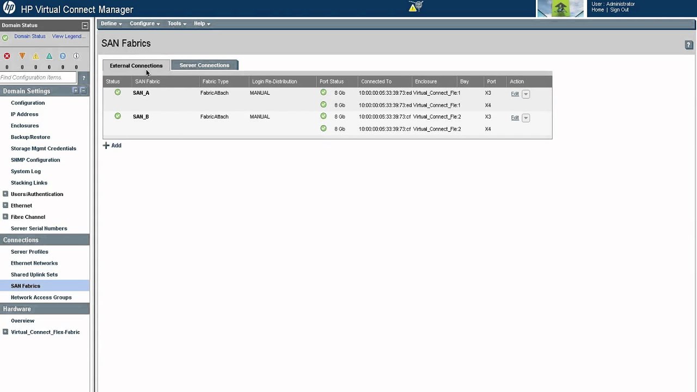Open the Hardware Overview item

[22, 321]
